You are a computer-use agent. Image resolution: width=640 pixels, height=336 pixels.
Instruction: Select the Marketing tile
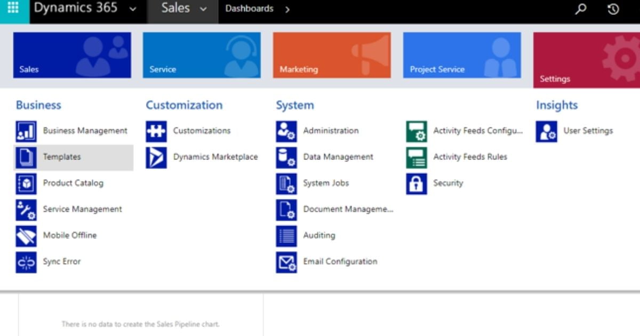(332, 55)
